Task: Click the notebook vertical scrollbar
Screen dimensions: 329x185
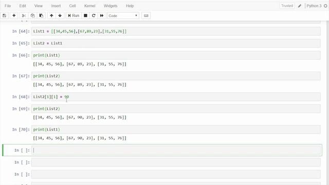Action: 327,103
